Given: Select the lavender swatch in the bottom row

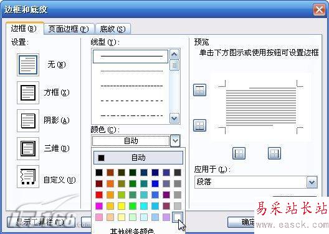Looking at the screenshot, I should click(x=166, y=217).
